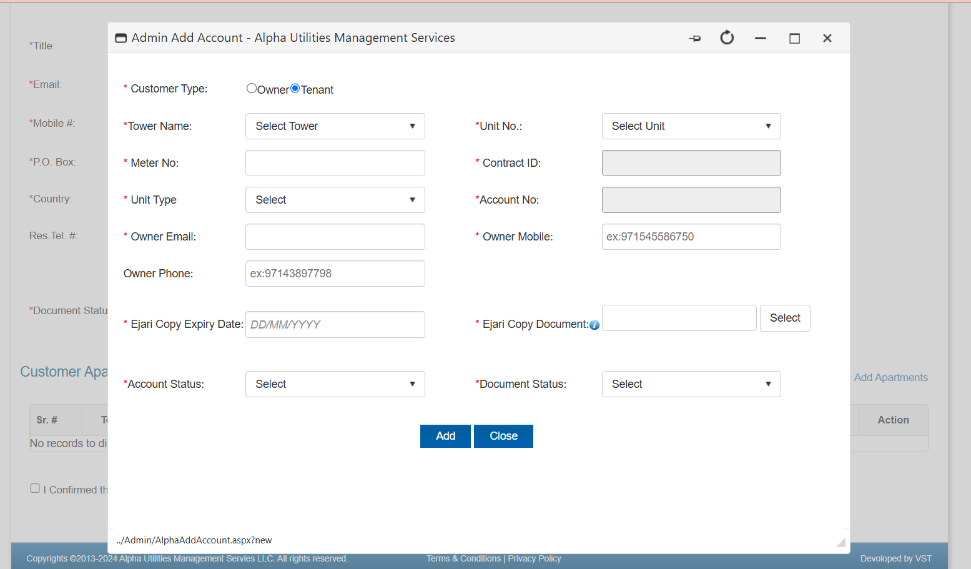Image resolution: width=971 pixels, height=569 pixels.
Task: Expand the Account Status dropdown
Action: coord(335,384)
